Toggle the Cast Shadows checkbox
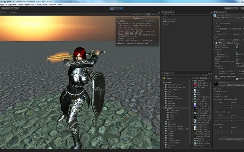This screenshot has width=244, height=152. click(237, 45)
